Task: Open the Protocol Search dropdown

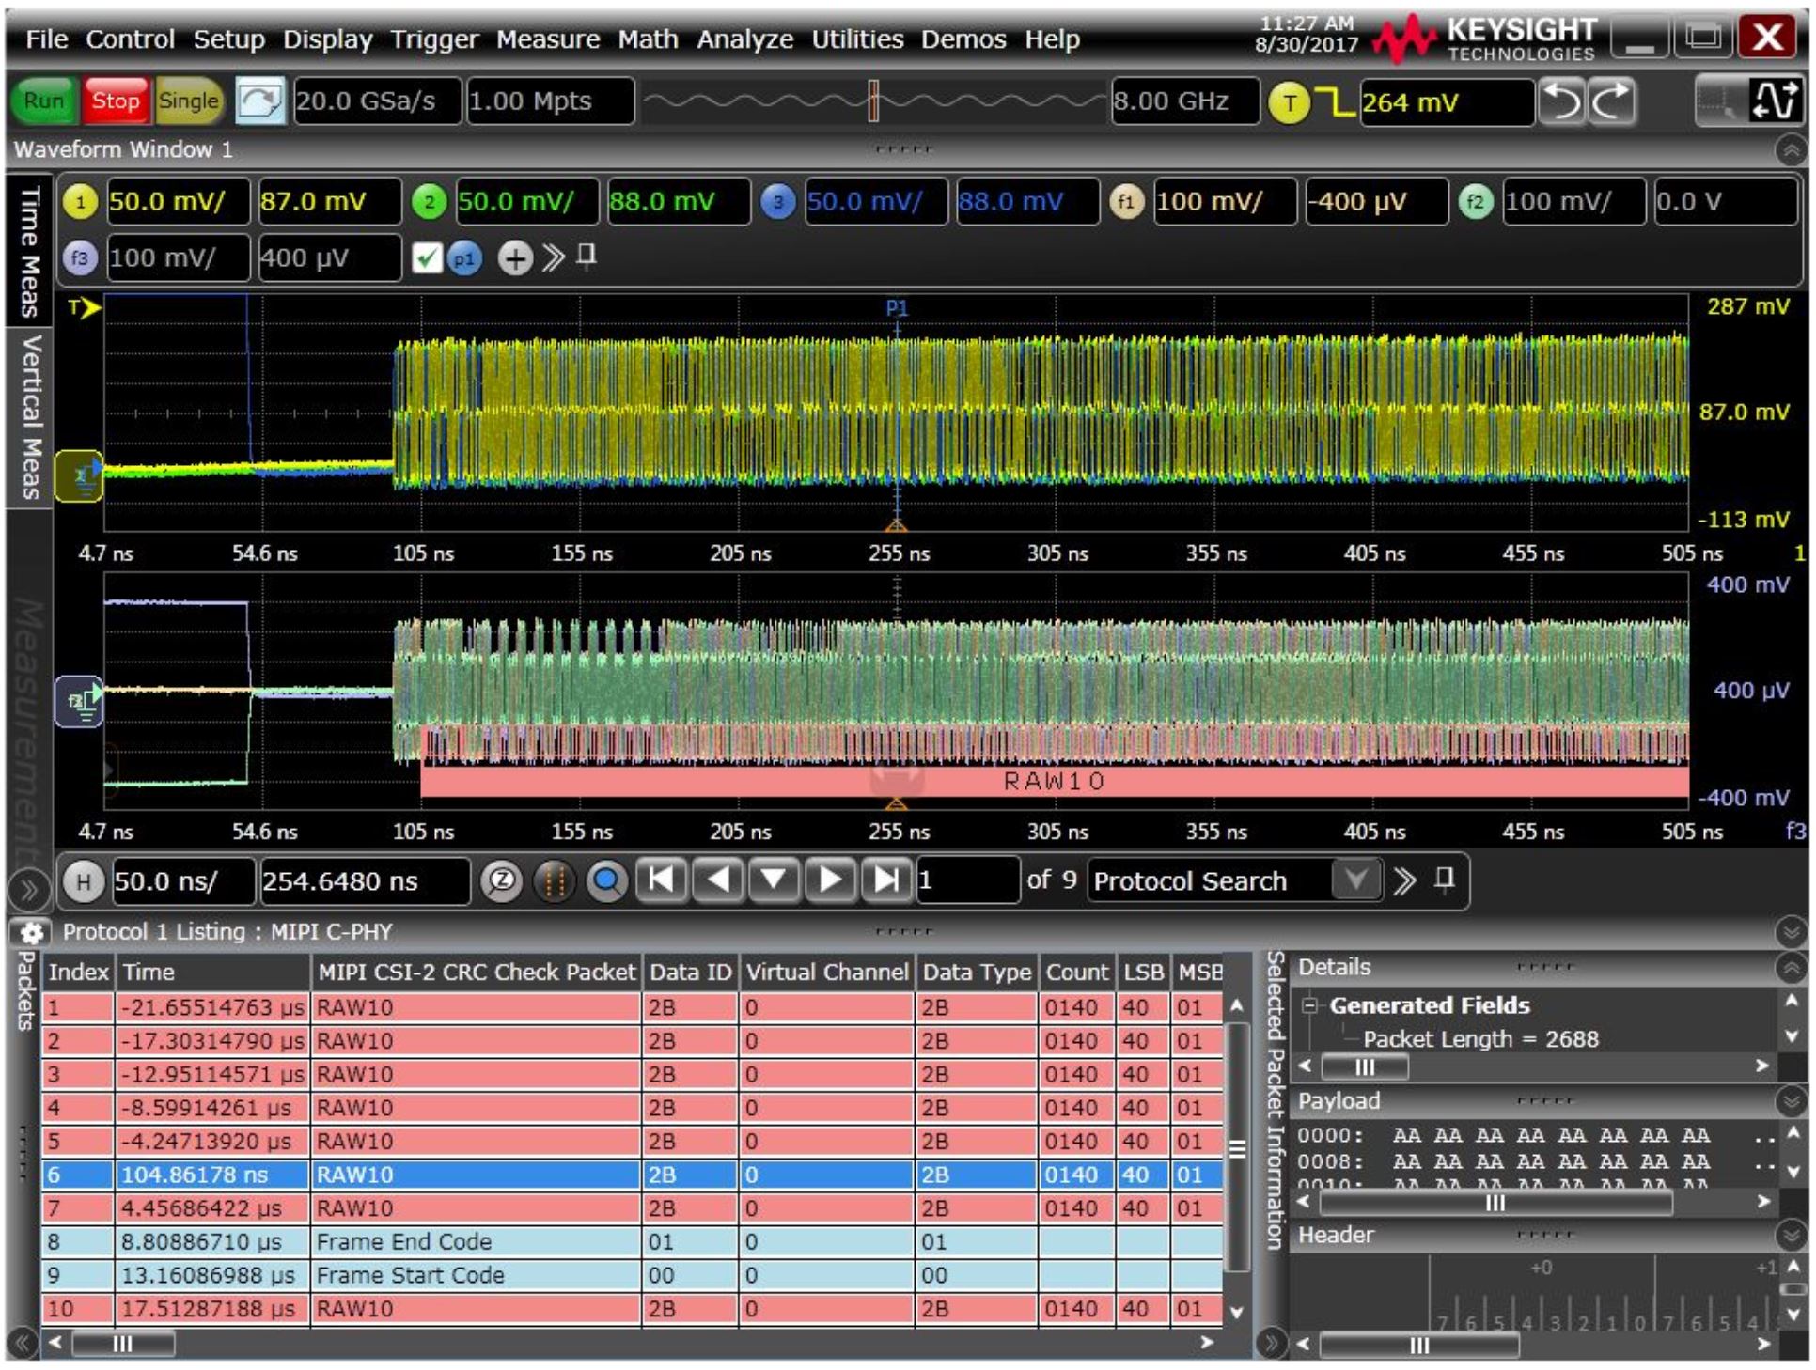Action: [x=1354, y=880]
